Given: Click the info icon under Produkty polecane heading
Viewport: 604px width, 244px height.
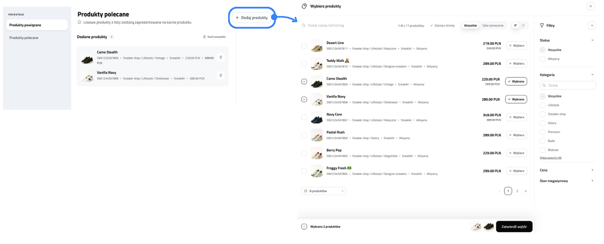Looking at the screenshot, I should pyautogui.click(x=80, y=22).
